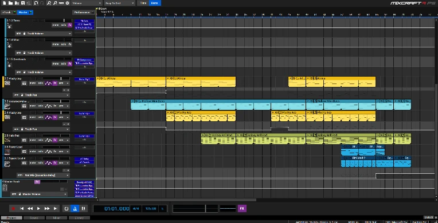Solo the 2.4 Plucky Arp track
The height and width of the screenshot is (223, 438).
pos(41,117)
